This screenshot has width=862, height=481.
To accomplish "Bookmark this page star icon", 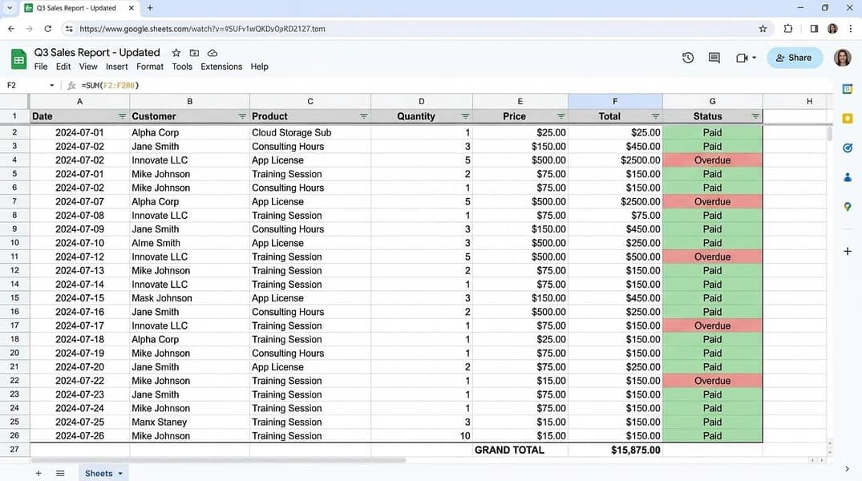I will (x=763, y=29).
